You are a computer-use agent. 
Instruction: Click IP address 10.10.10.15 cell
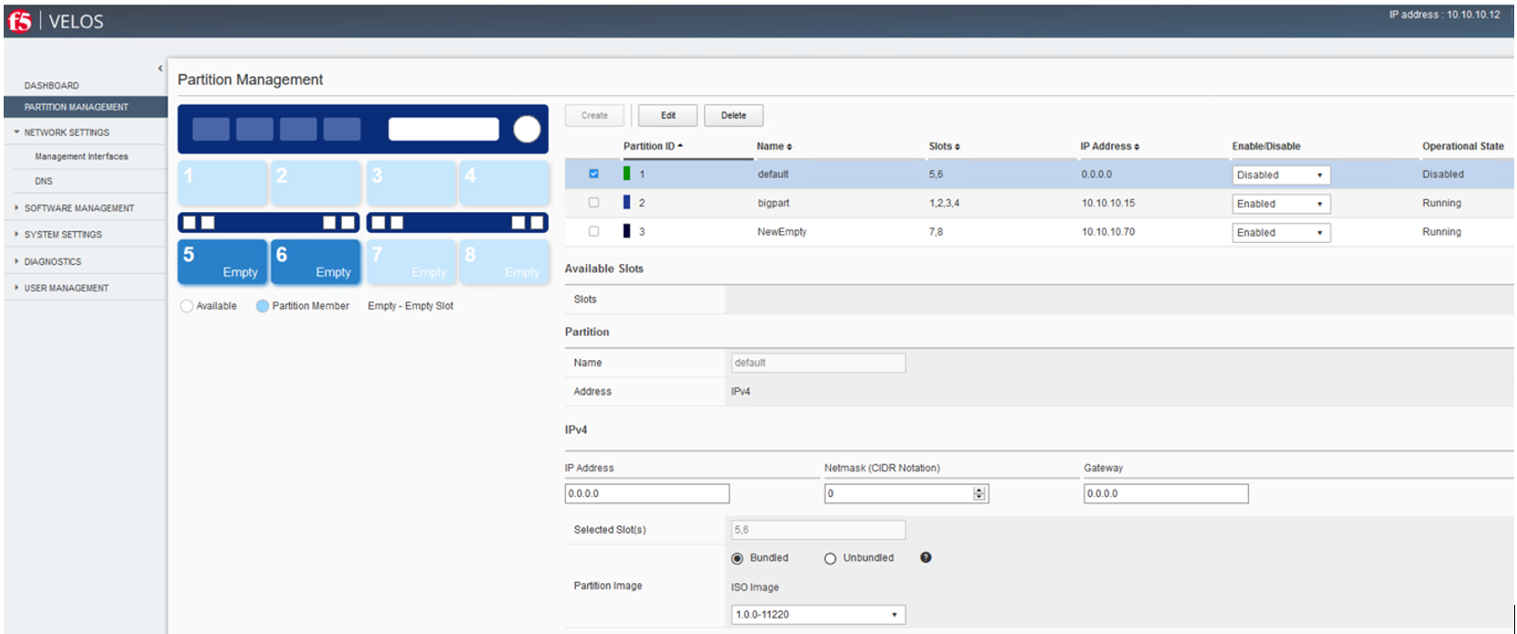pos(1108,203)
